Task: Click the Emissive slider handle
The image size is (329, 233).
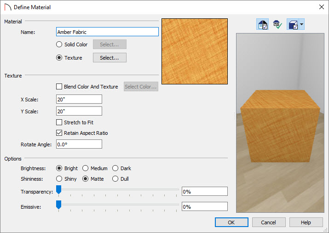Action: tap(58, 205)
